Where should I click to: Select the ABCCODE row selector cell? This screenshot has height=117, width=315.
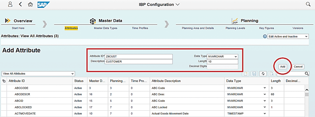click(x=3, y=88)
